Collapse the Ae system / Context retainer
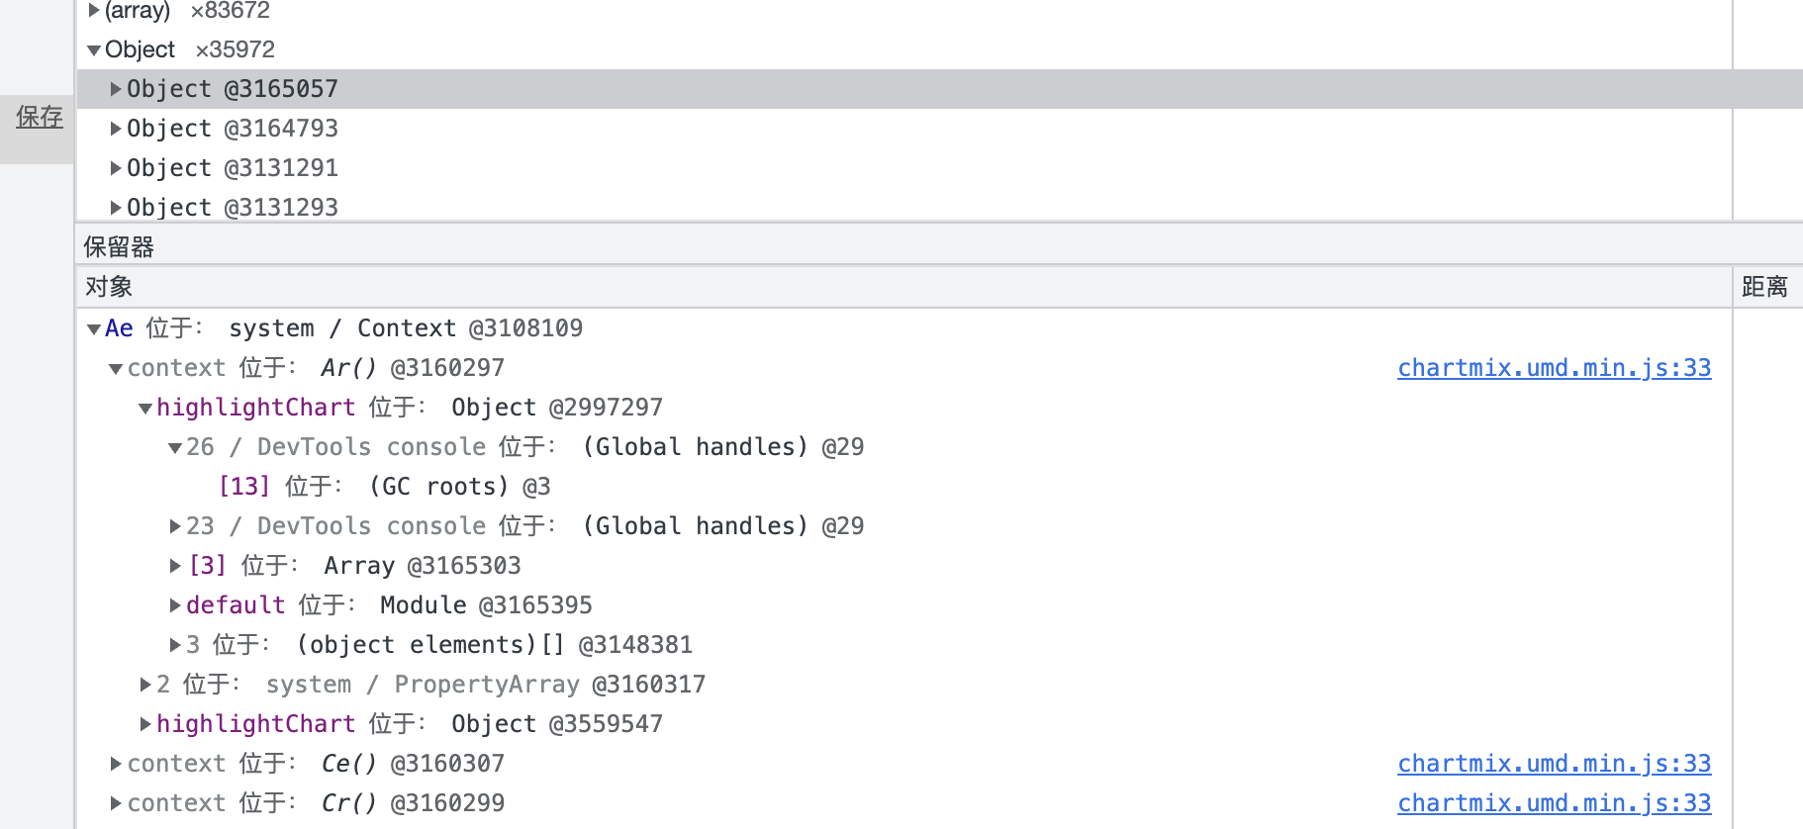 [x=94, y=329]
